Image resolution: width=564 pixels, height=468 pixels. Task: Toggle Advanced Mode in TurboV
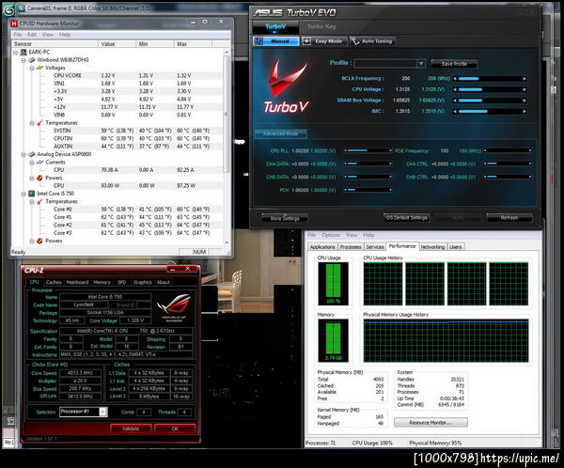tap(280, 133)
